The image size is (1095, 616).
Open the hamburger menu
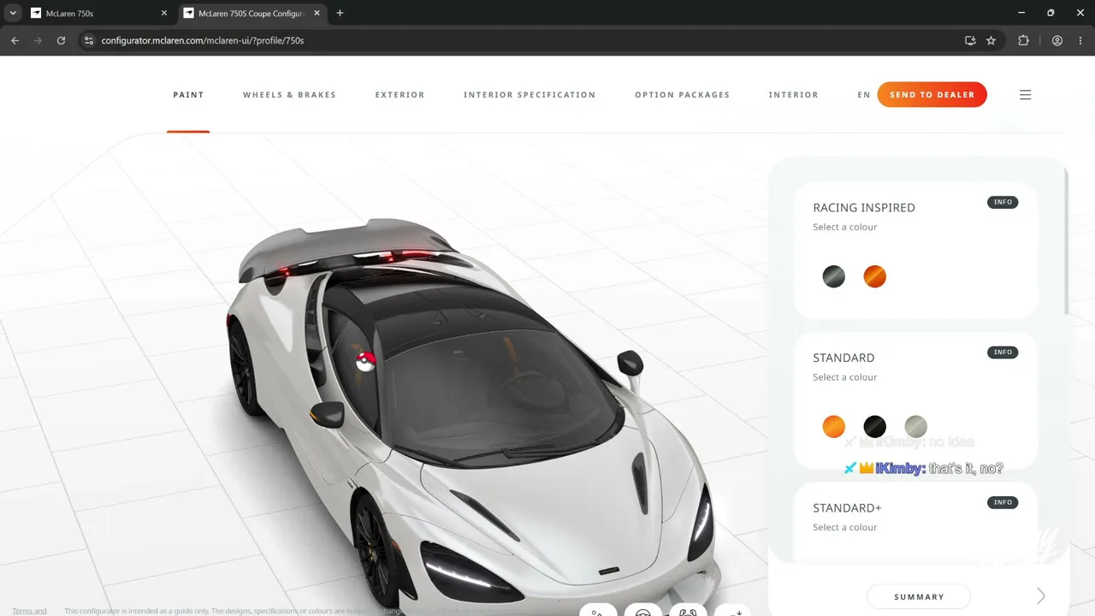[x=1025, y=95]
